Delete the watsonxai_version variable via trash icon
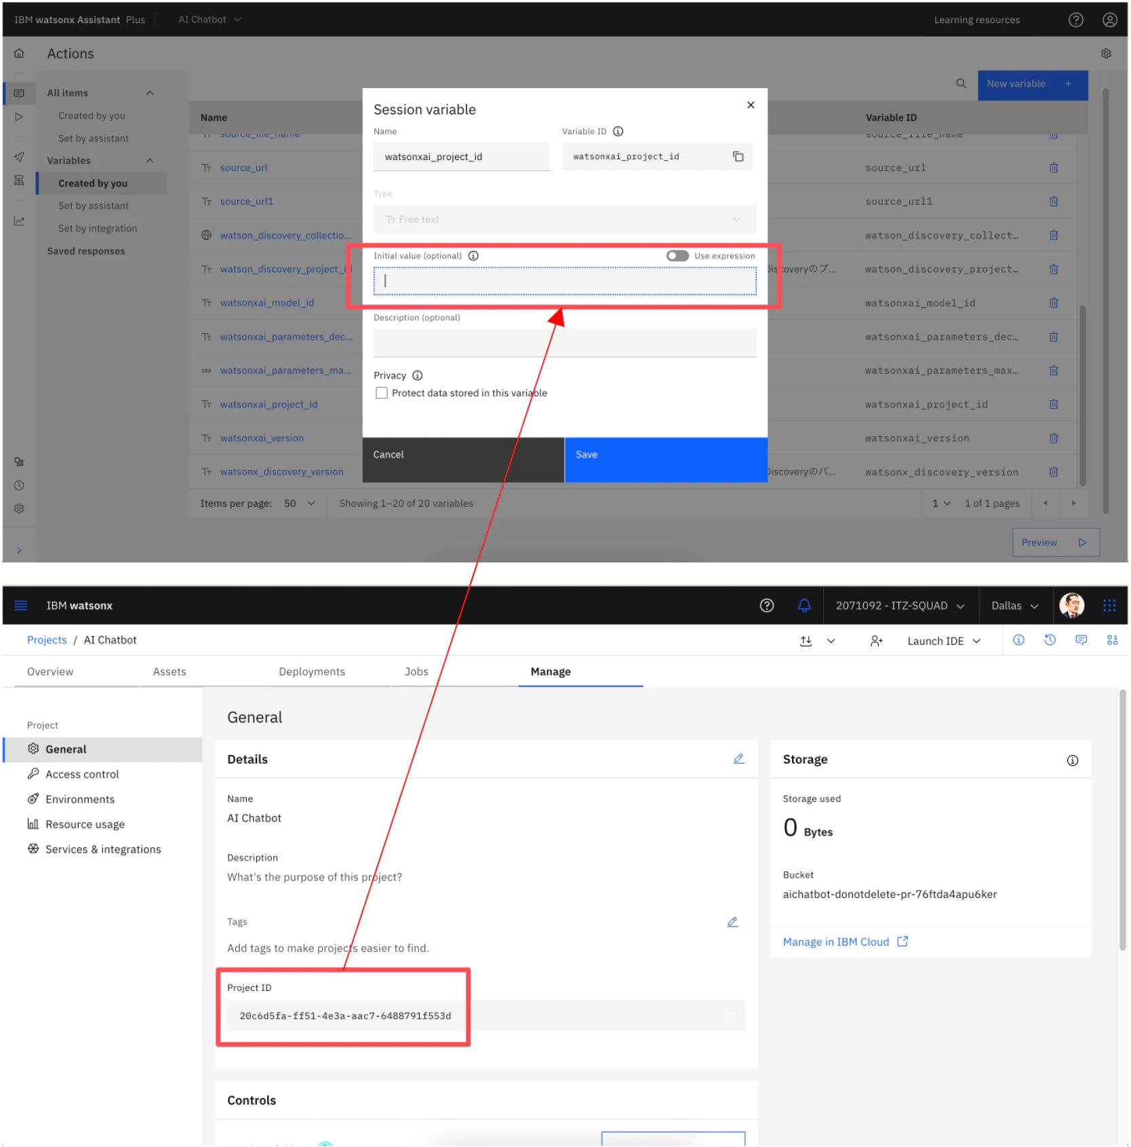Viewport: 1131px width, 1147px height. pyautogui.click(x=1054, y=438)
